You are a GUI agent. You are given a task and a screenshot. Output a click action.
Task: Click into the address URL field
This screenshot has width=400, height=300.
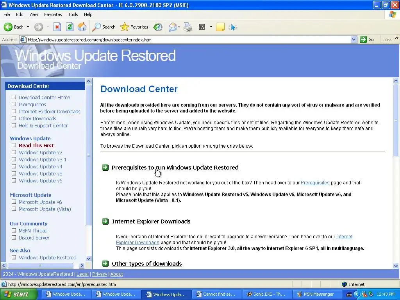point(189,39)
